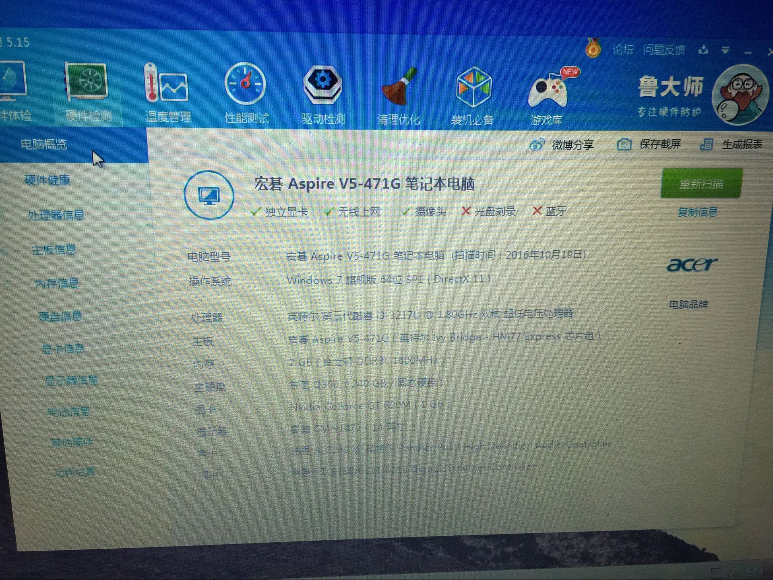This screenshot has height=580, width=773.
Task: Click the 东芝 Q300 240 GB disk value
Action: click(366, 383)
